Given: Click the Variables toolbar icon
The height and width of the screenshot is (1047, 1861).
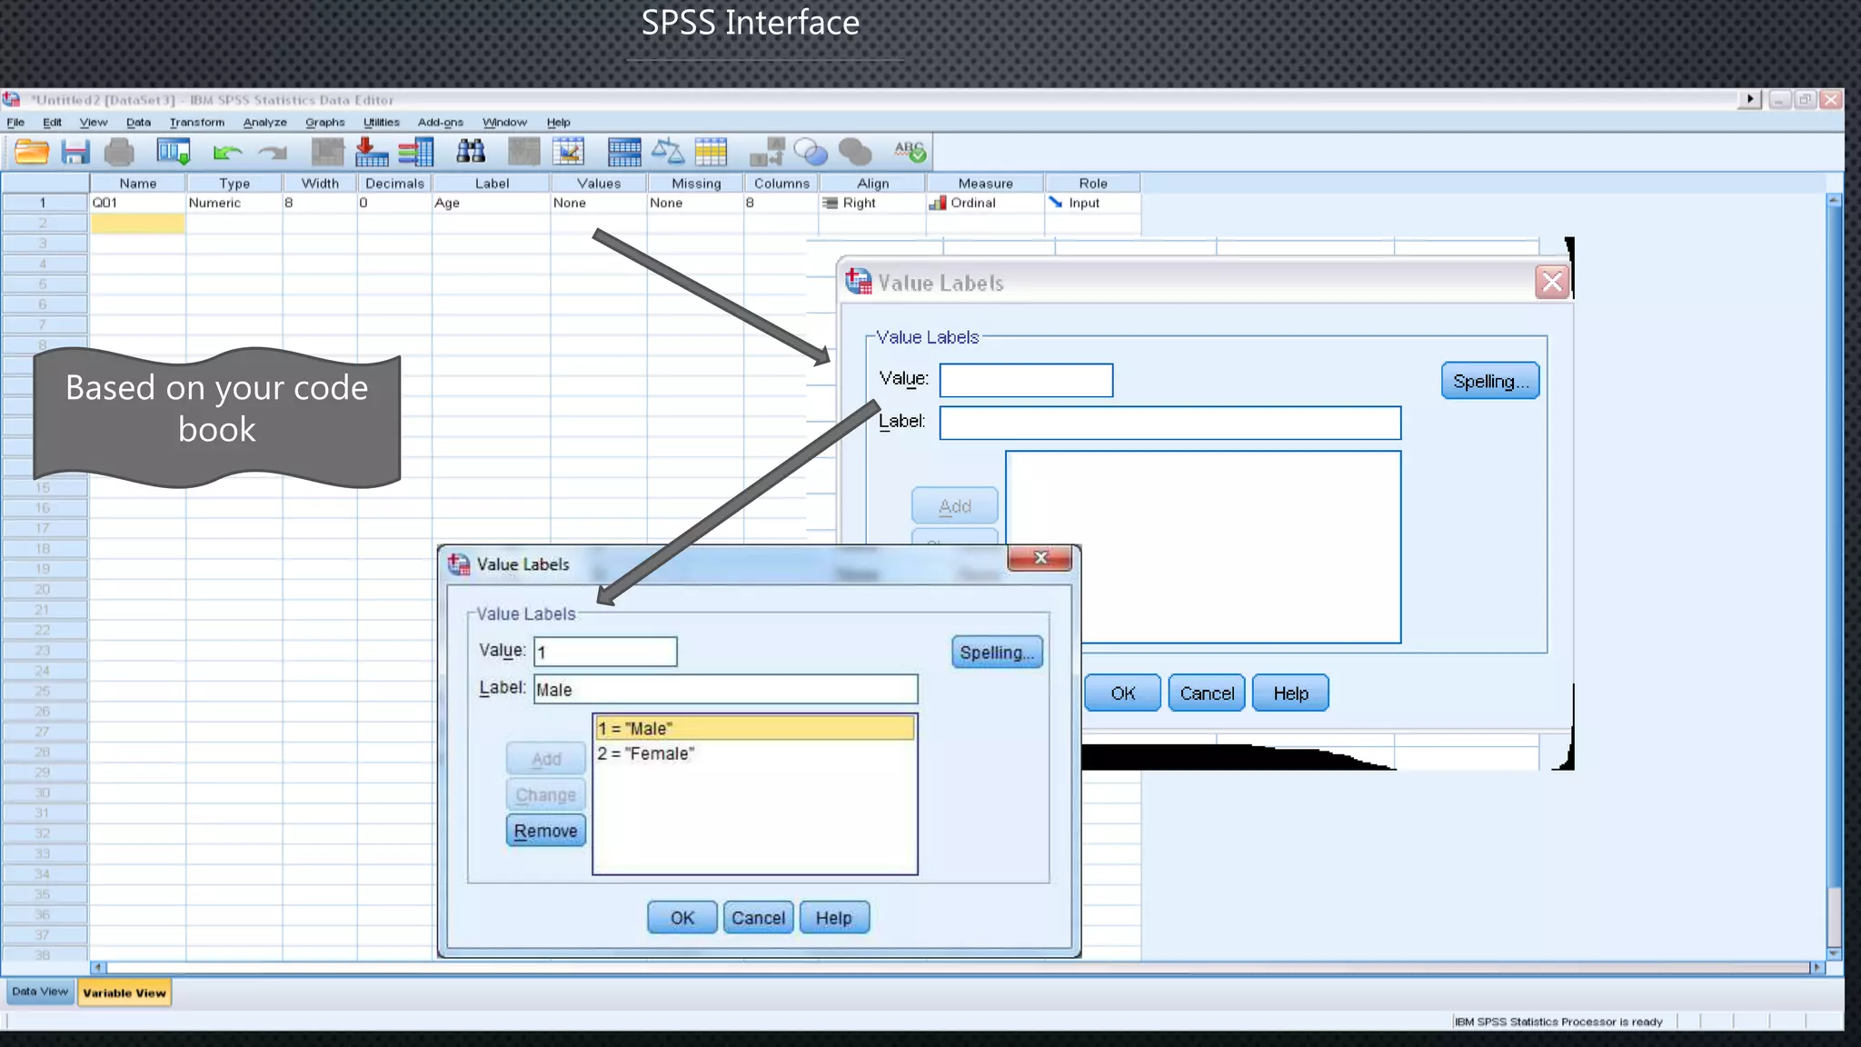Looking at the screenshot, I should coord(416,152).
